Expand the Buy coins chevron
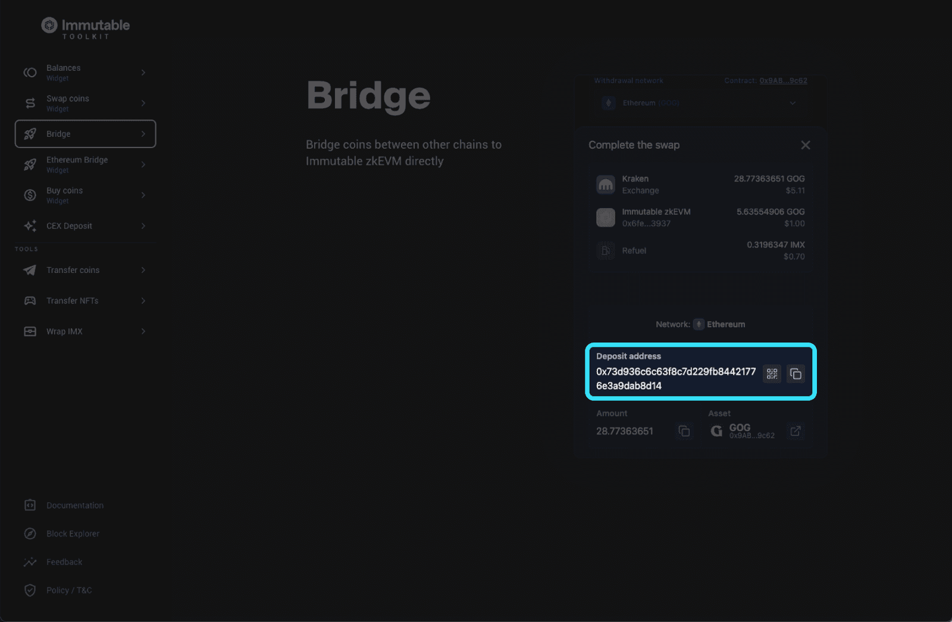Screen dimensions: 952x622 tap(143, 195)
